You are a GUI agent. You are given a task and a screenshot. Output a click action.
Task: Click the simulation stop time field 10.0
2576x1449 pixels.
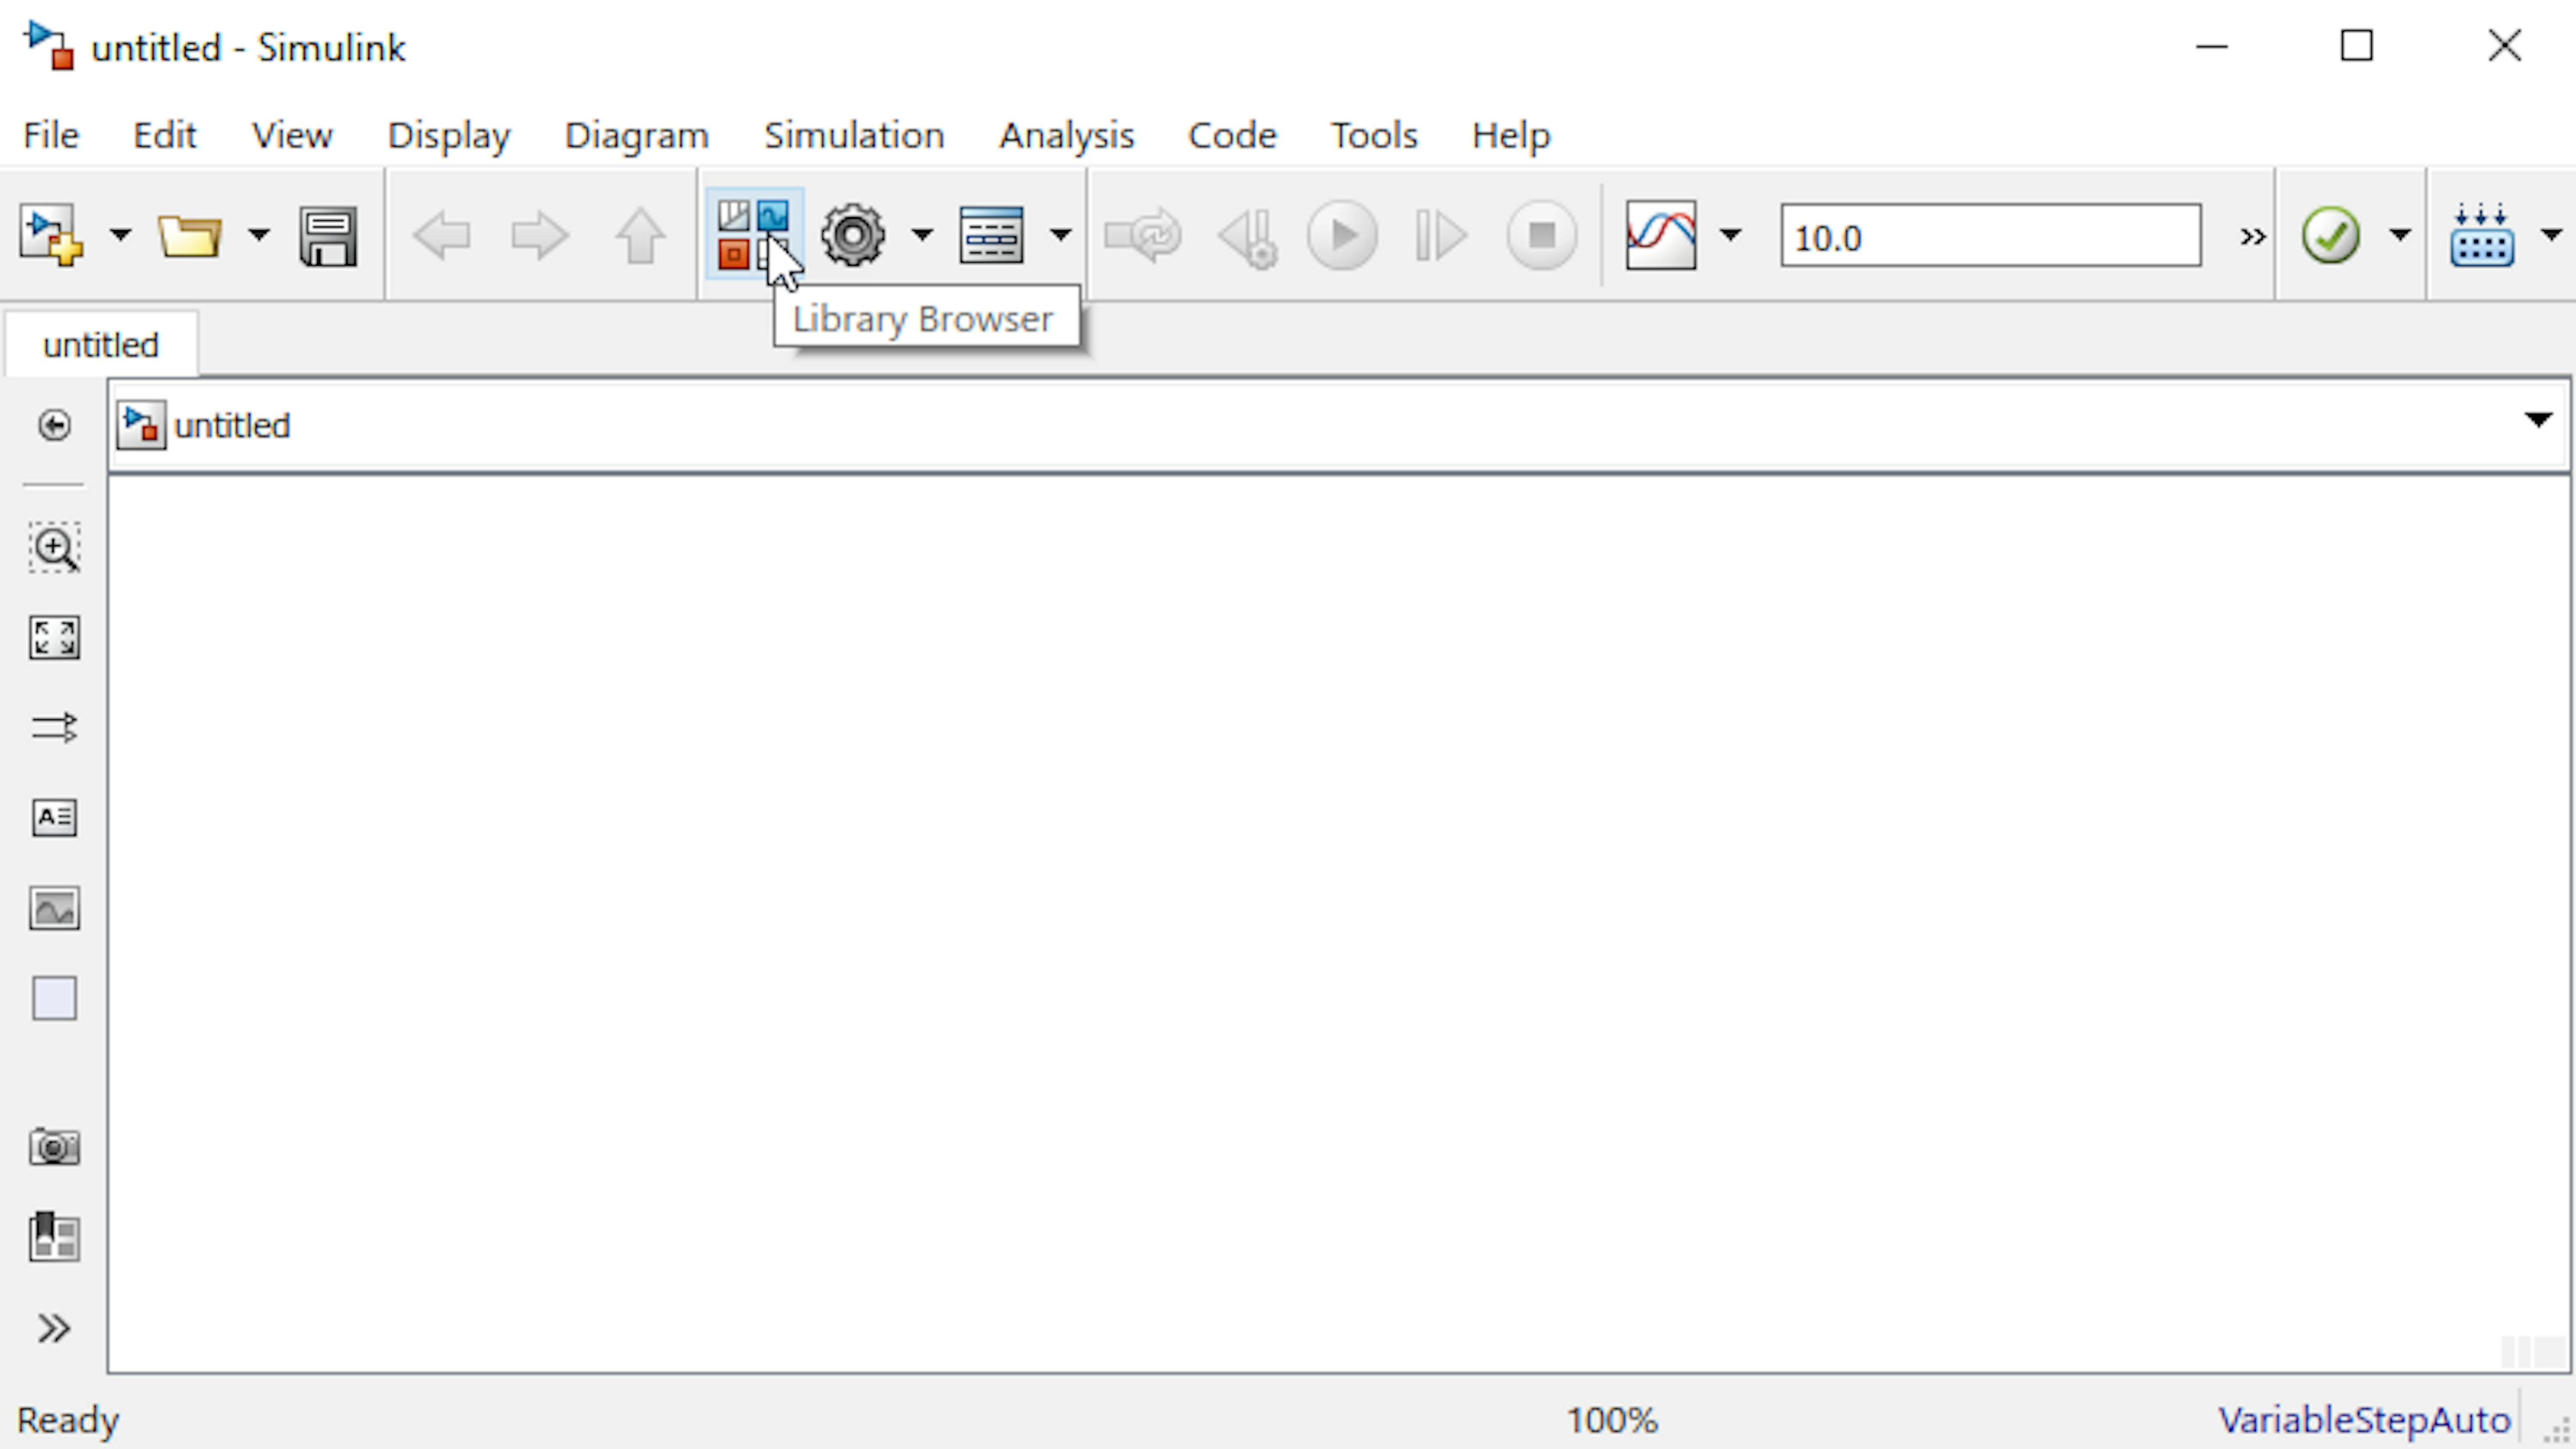[x=1991, y=236]
